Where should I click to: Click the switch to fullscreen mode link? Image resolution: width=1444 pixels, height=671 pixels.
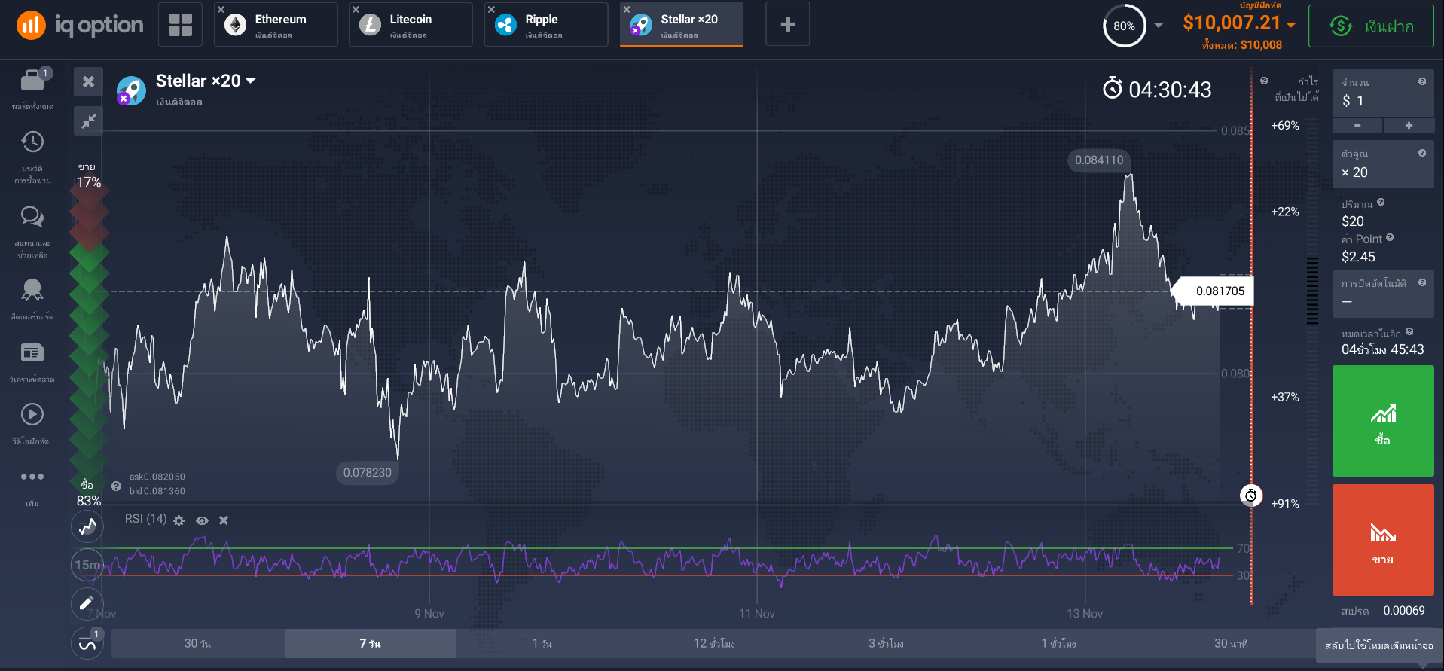tap(1379, 645)
